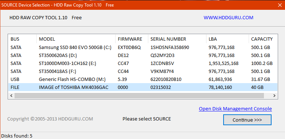Click LBA value 61,863,936
Viewport: 285px width, 139px height.
(x=220, y=79)
